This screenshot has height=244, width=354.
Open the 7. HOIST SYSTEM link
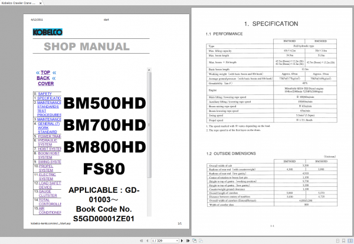(x=50, y=149)
